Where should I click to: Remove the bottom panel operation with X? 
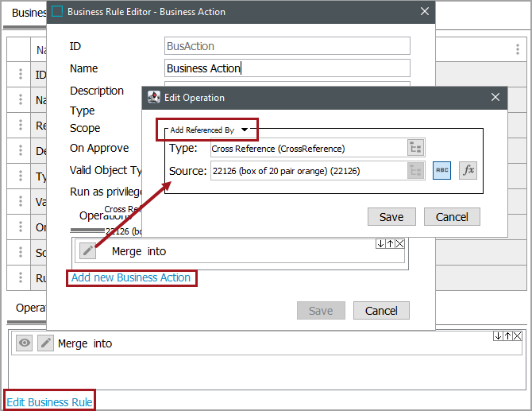tap(517, 336)
